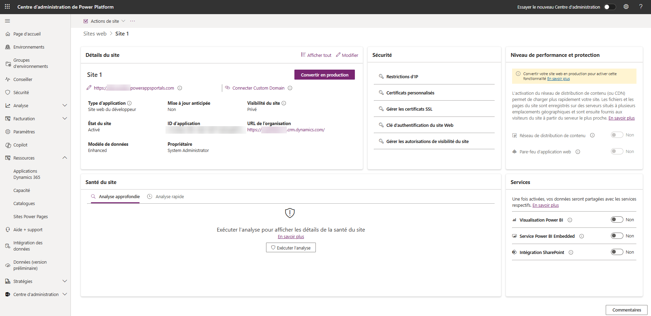The image size is (651, 316).
Task: Collapse the Ressources section chevron
Action: coord(65,158)
